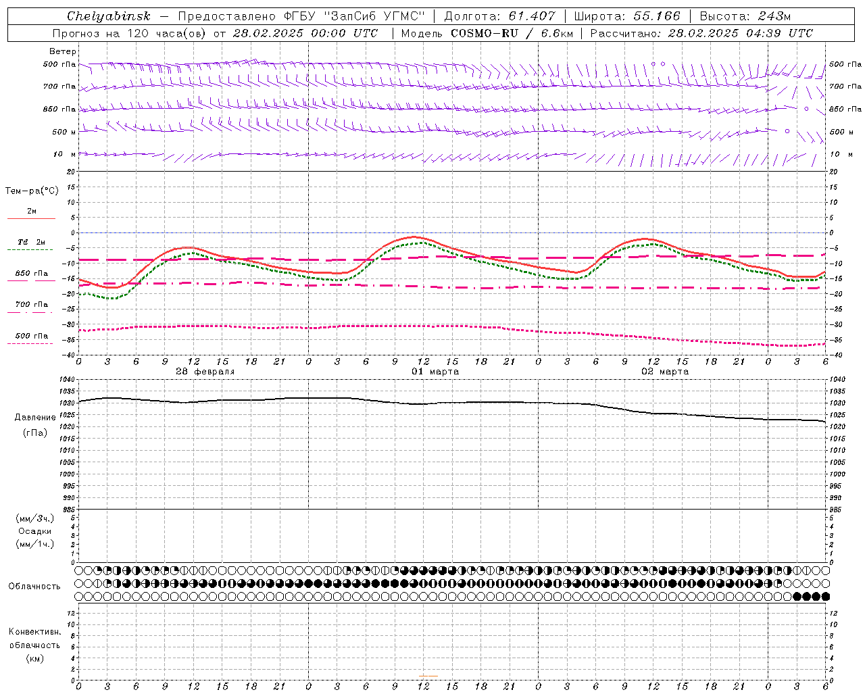Click the last solid black low-cloud circle
Screen dimensions: 865x692
[x=825, y=596]
